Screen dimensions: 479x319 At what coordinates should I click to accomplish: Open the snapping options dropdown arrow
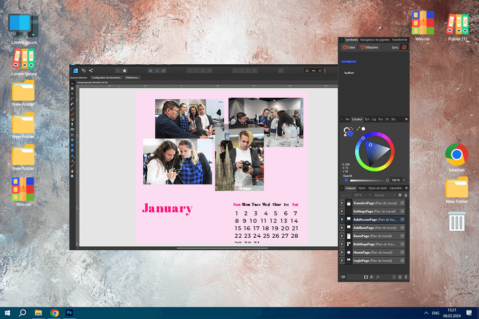pyautogui.click(x=325, y=70)
